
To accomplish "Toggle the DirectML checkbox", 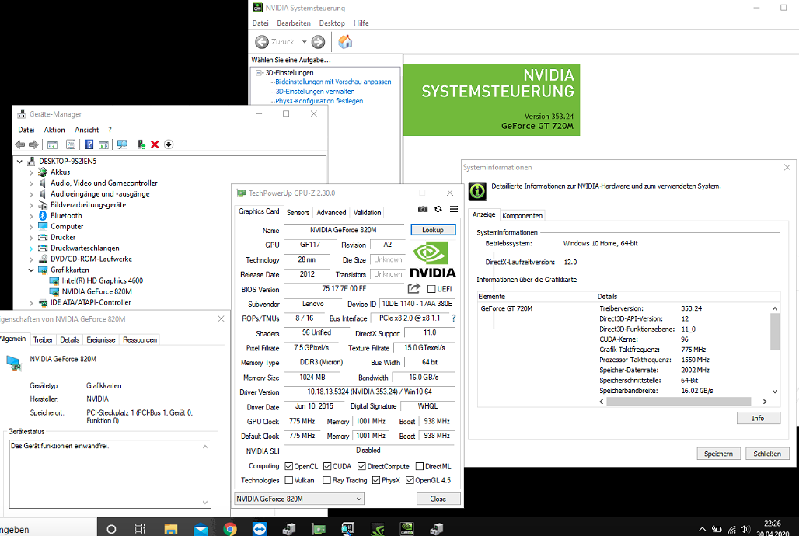I will [x=420, y=466].
